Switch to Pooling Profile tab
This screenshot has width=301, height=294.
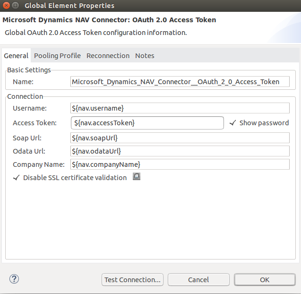57,56
